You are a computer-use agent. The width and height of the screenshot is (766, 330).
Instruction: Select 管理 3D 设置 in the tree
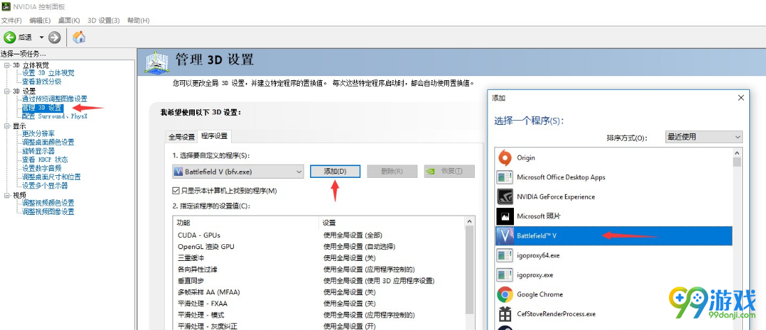click(43, 107)
